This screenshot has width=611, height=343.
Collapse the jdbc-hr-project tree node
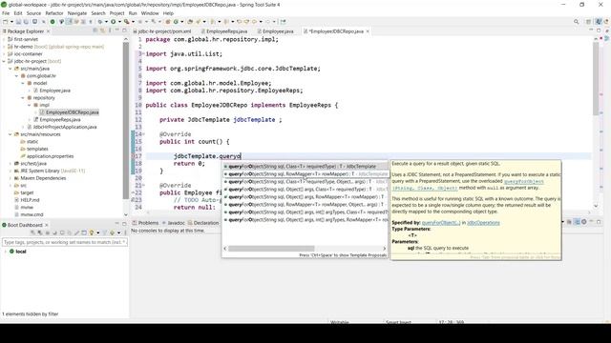click(4, 61)
